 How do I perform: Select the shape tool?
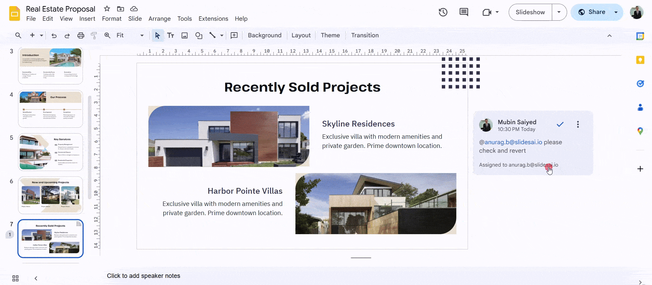(199, 35)
